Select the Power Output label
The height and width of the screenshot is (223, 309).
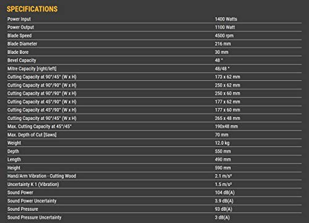pyautogui.click(x=20, y=27)
